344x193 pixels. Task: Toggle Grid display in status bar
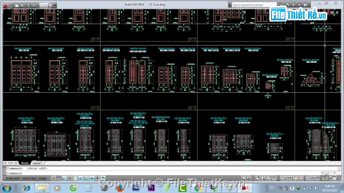[59, 179]
